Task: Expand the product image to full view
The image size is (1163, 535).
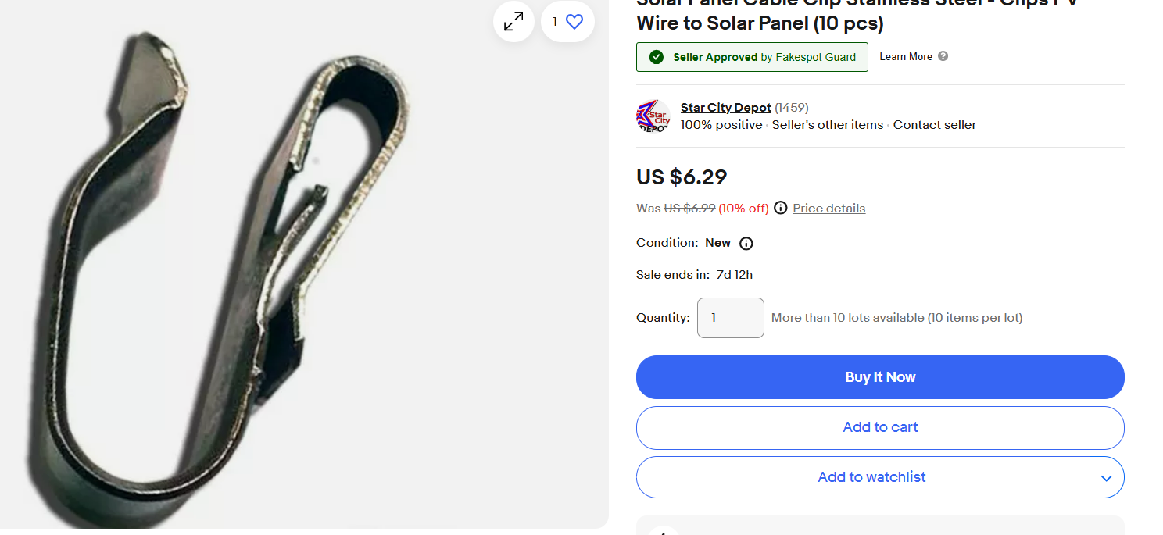Action: [514, 22]
